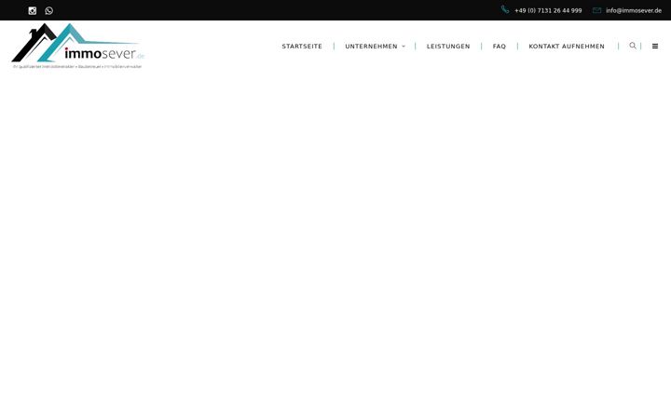Viewport: 671px width, 419px height.
Task: Open the FAQ page
Action: pos(500,47)
